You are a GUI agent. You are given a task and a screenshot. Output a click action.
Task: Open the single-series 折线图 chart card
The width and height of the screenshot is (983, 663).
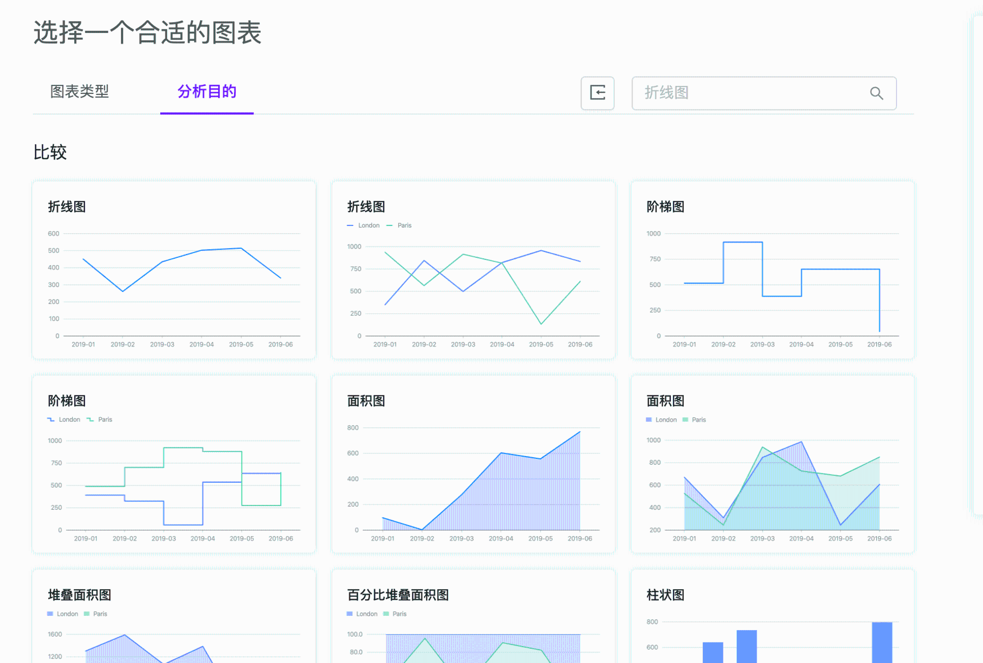pos(174,270)
